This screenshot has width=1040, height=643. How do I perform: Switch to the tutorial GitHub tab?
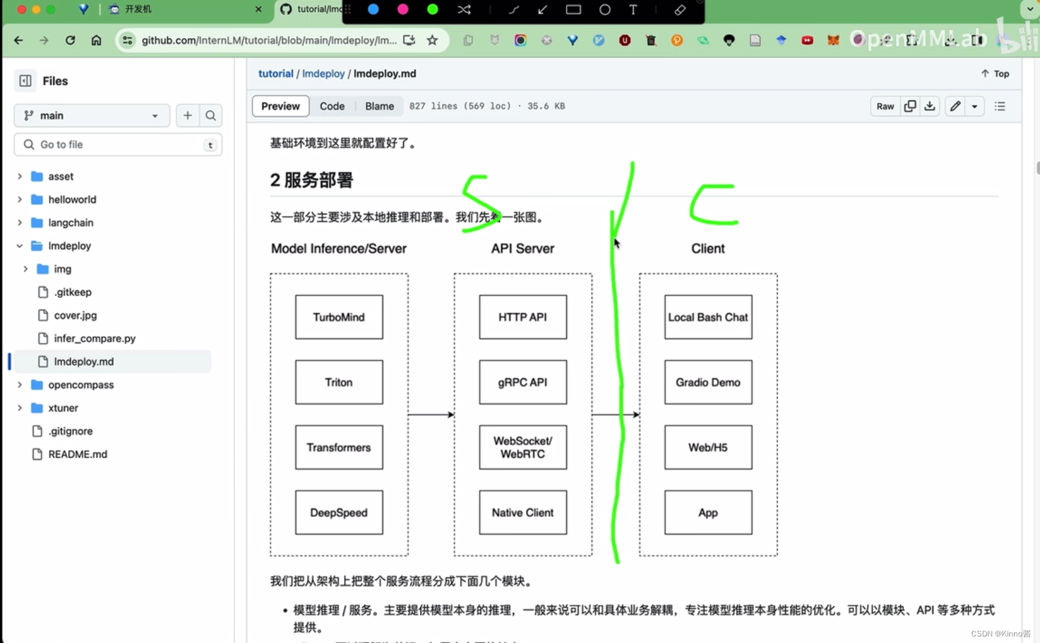point(310,9)
